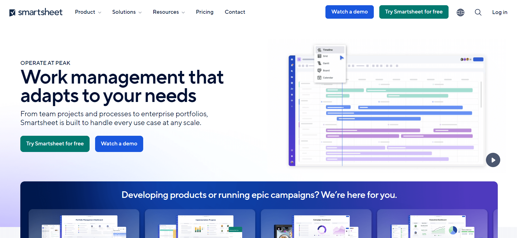Click hero Try Smartsheet for free button

tap(55, 144)
